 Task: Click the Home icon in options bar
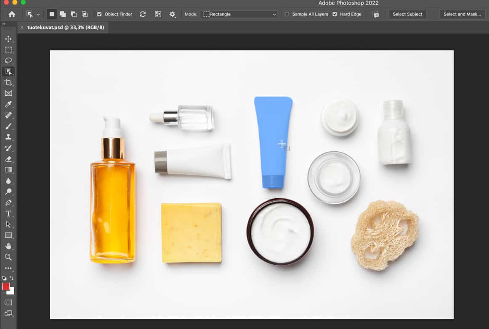(x=12, y=14)
